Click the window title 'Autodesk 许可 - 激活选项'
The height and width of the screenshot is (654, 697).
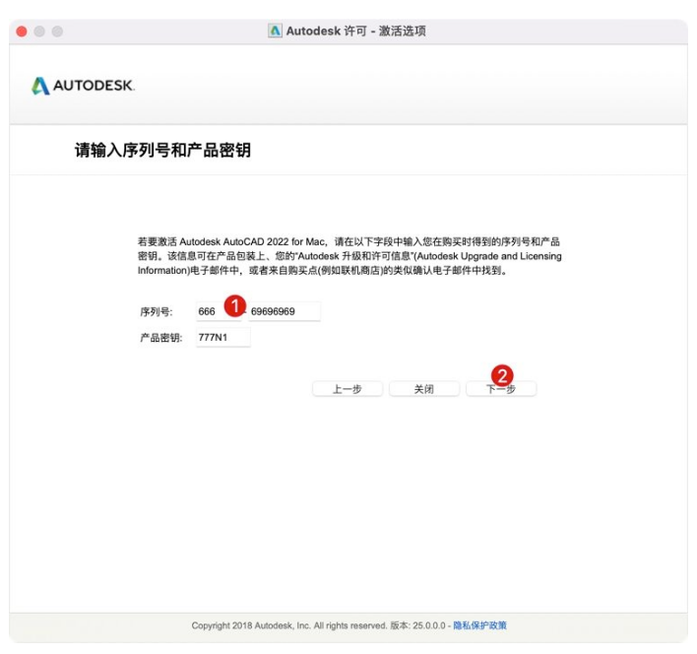pos(355,31)
